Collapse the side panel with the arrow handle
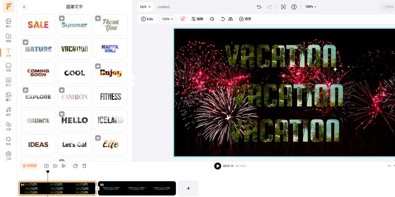The width and height of the screenshot is (395, 197). click(x=133, y=80)
